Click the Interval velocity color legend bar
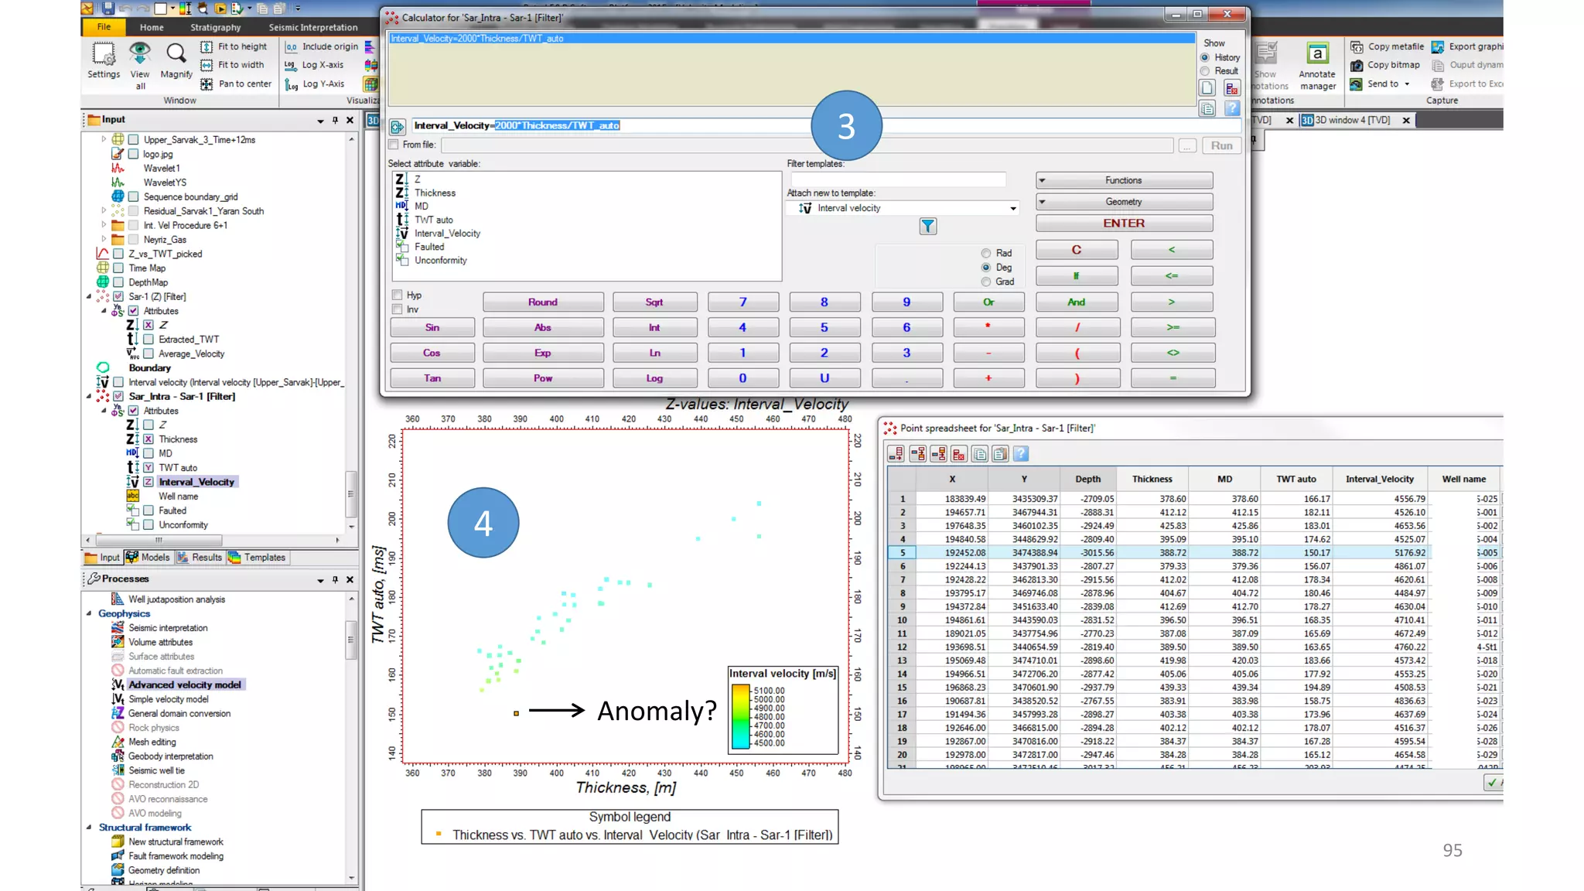Viewport: 1584px width, 891px height. pyautogui.click(x=740, y=716)
